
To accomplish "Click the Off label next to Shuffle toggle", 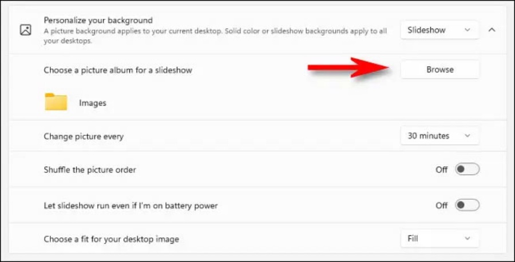I will click(x=441, y=170).
